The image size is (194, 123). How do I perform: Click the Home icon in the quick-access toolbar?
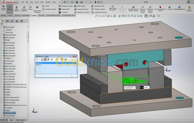click(65, 2)
